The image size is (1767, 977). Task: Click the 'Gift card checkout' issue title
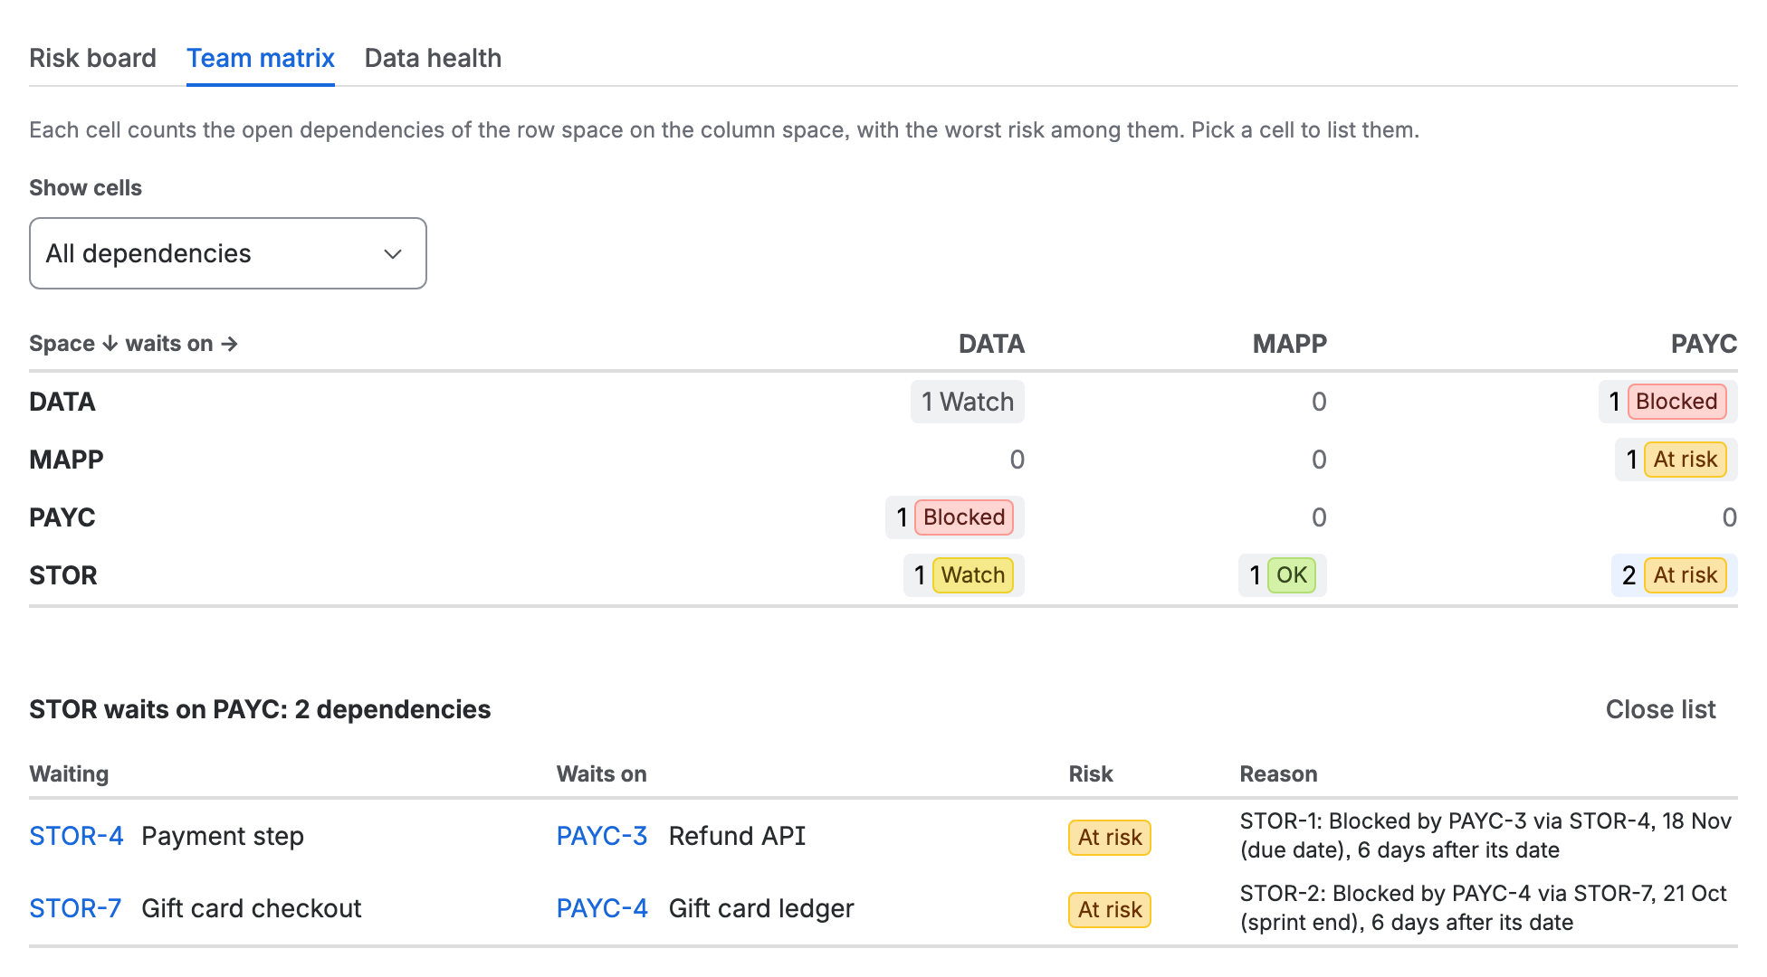[x=252, y=908]
